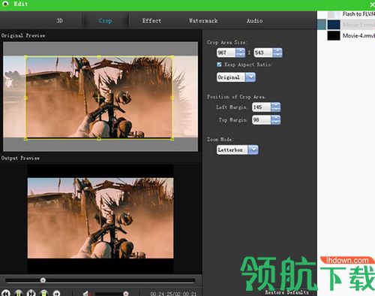Click the Left Margin field showing 145
Screen dimensions: 375x296
pos(262,107)
